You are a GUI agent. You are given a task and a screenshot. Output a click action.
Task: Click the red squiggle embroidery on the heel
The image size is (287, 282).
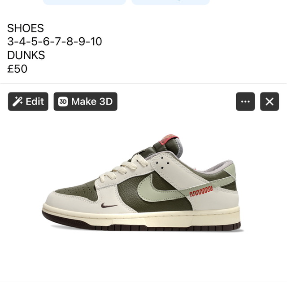point(201,191)
